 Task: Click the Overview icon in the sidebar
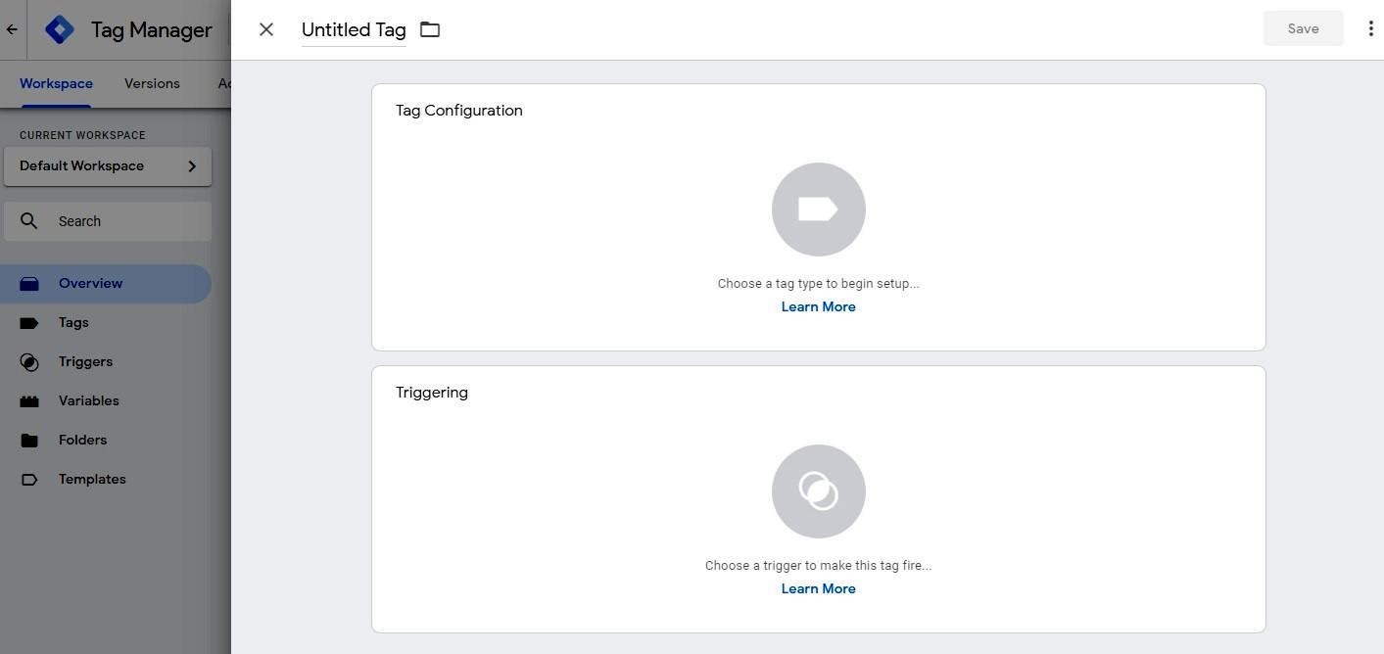(x=30, y=283)
